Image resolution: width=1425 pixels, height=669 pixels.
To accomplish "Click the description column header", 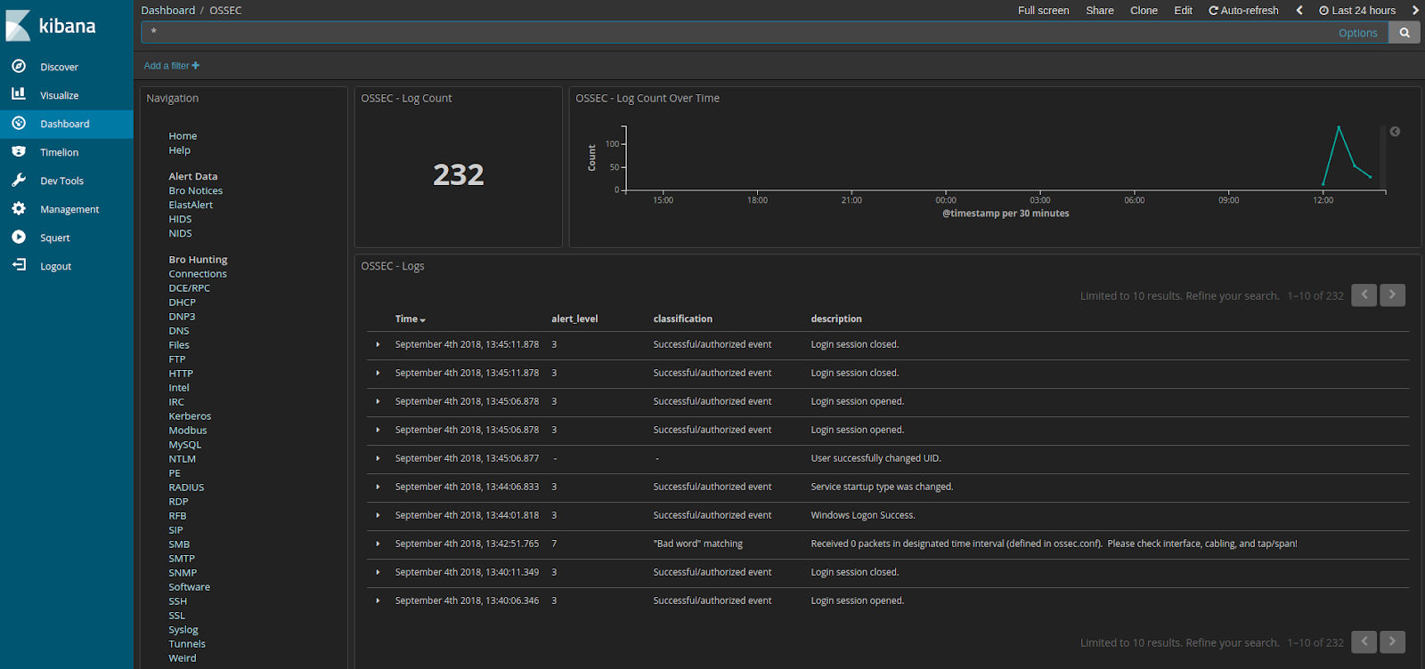I will pyautogui.click(x=836, y=318).
